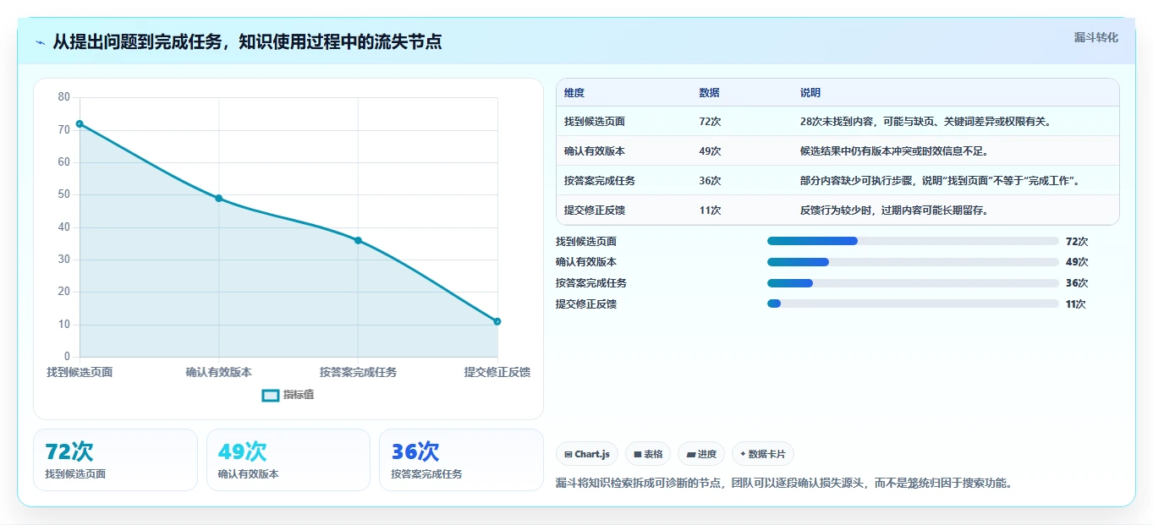Click the 维度 column header
This screenshot has width=1153, height=525.
tap(574, 93)
